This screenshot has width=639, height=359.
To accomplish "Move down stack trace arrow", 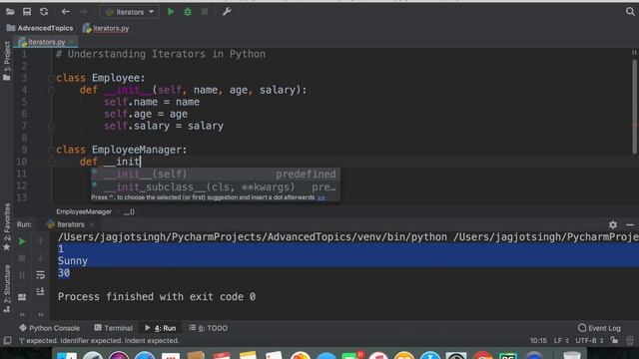I will [x=40, y=258].
